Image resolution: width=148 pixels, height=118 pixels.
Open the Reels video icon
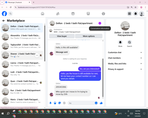point(73,14)
